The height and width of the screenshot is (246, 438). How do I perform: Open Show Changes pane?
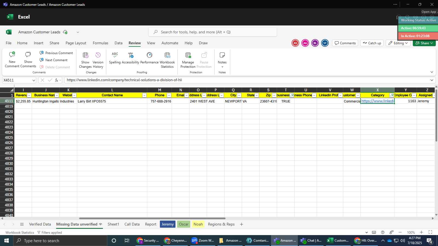85,60
